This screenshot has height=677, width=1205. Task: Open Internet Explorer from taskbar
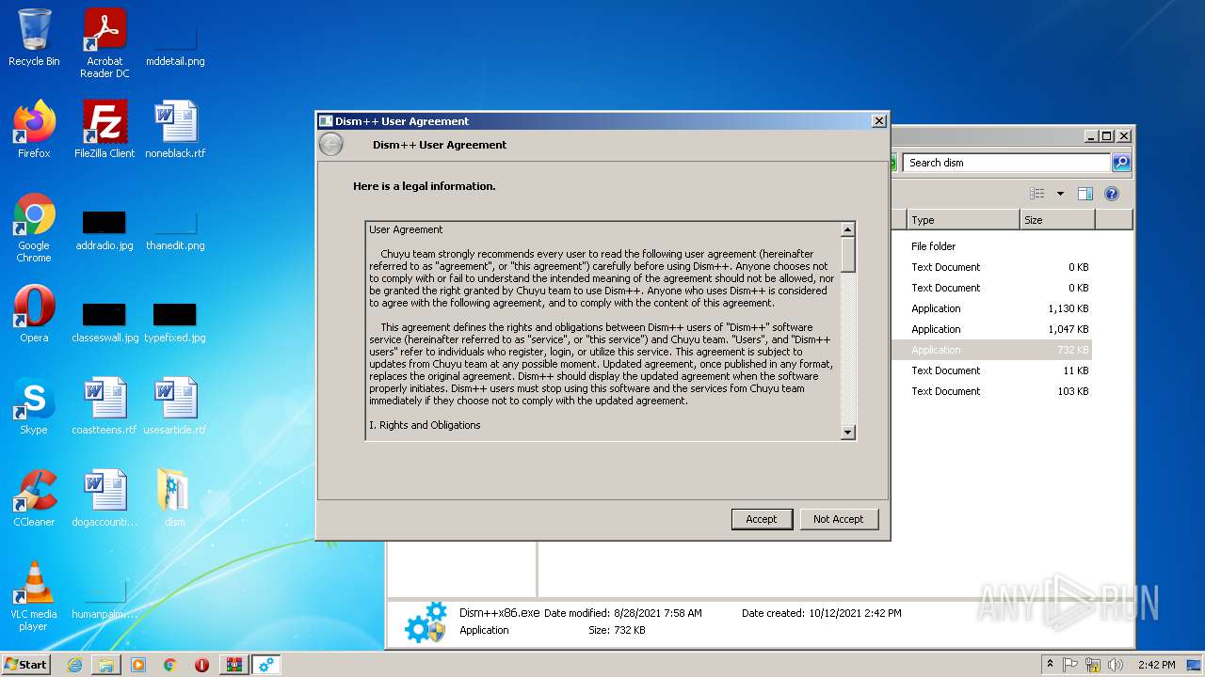(x=74, y=665)
